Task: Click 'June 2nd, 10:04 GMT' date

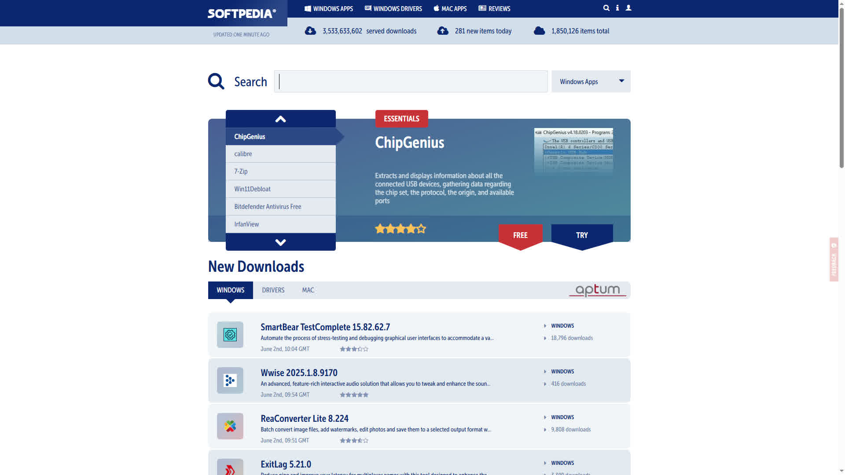Action: click(285, 349)
